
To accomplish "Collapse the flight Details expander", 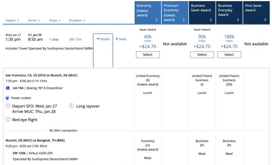I will [x=103, y=39].
